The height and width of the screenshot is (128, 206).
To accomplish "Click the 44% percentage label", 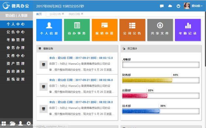I will coord(175,75).
